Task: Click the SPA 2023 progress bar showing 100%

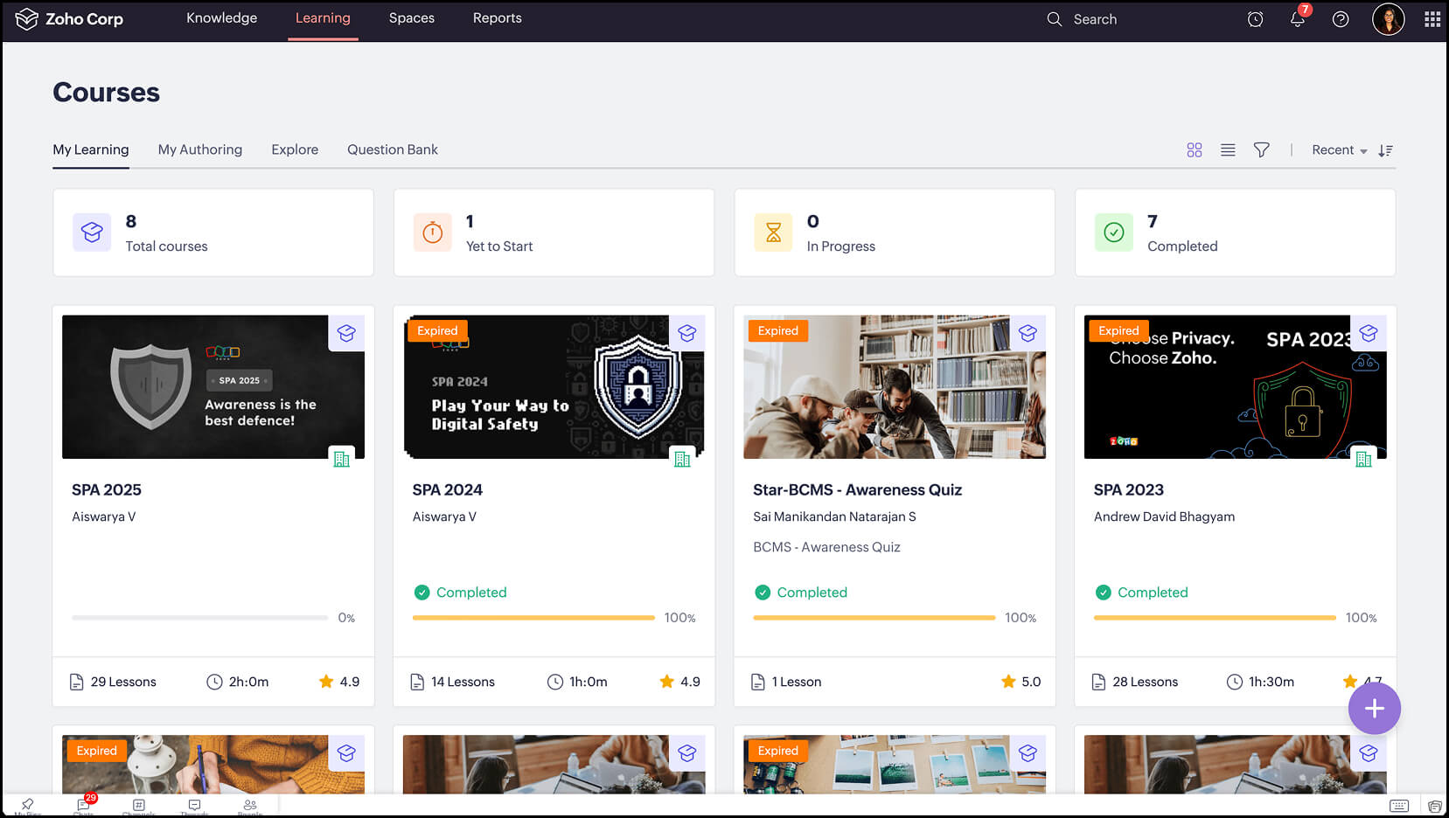Action: tap(1214, 618)
